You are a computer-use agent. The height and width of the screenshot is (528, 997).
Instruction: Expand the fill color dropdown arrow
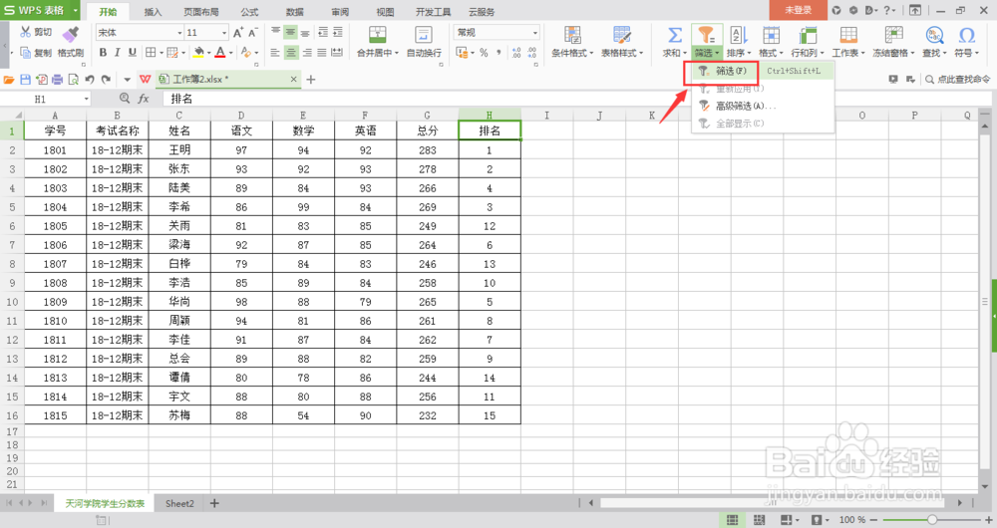(x=209, y=54)
